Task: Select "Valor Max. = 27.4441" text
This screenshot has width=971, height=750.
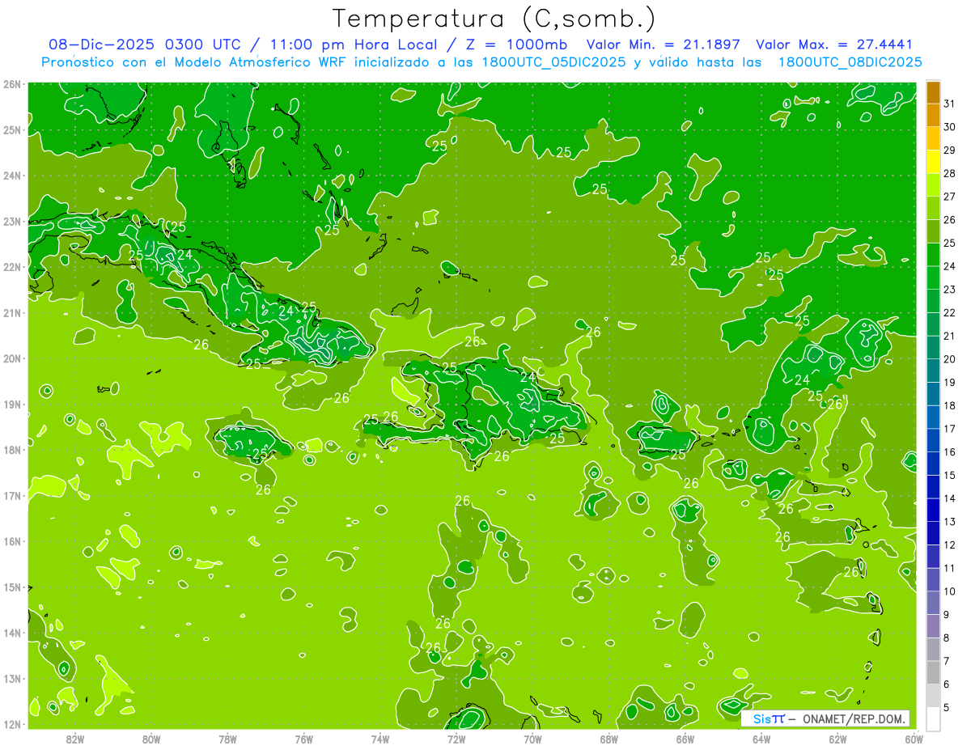Action: coord(834,44)
